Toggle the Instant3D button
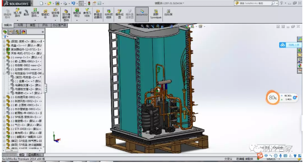The height and width of the screenshot is (165, 305). tap(142, 14)
